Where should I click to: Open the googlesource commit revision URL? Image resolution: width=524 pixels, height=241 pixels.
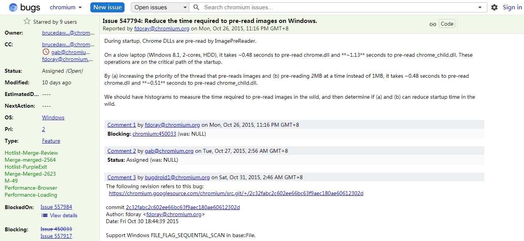click(x=236, y=193)
